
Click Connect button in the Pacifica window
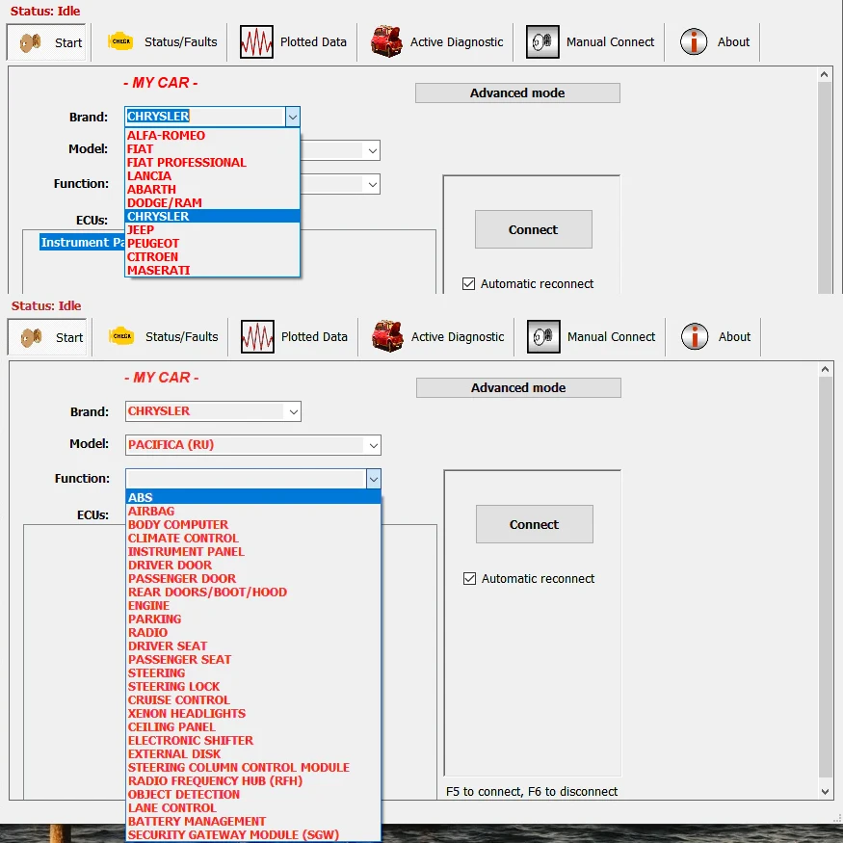coord(535,524)
